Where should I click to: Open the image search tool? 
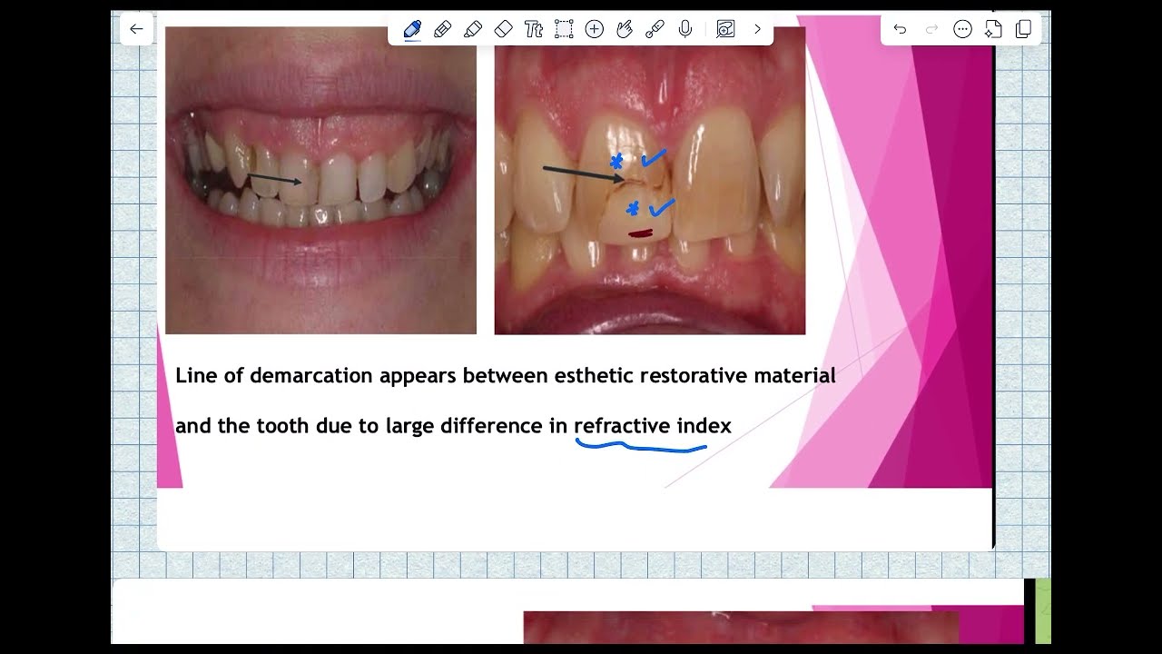click(x=725, y=29)
